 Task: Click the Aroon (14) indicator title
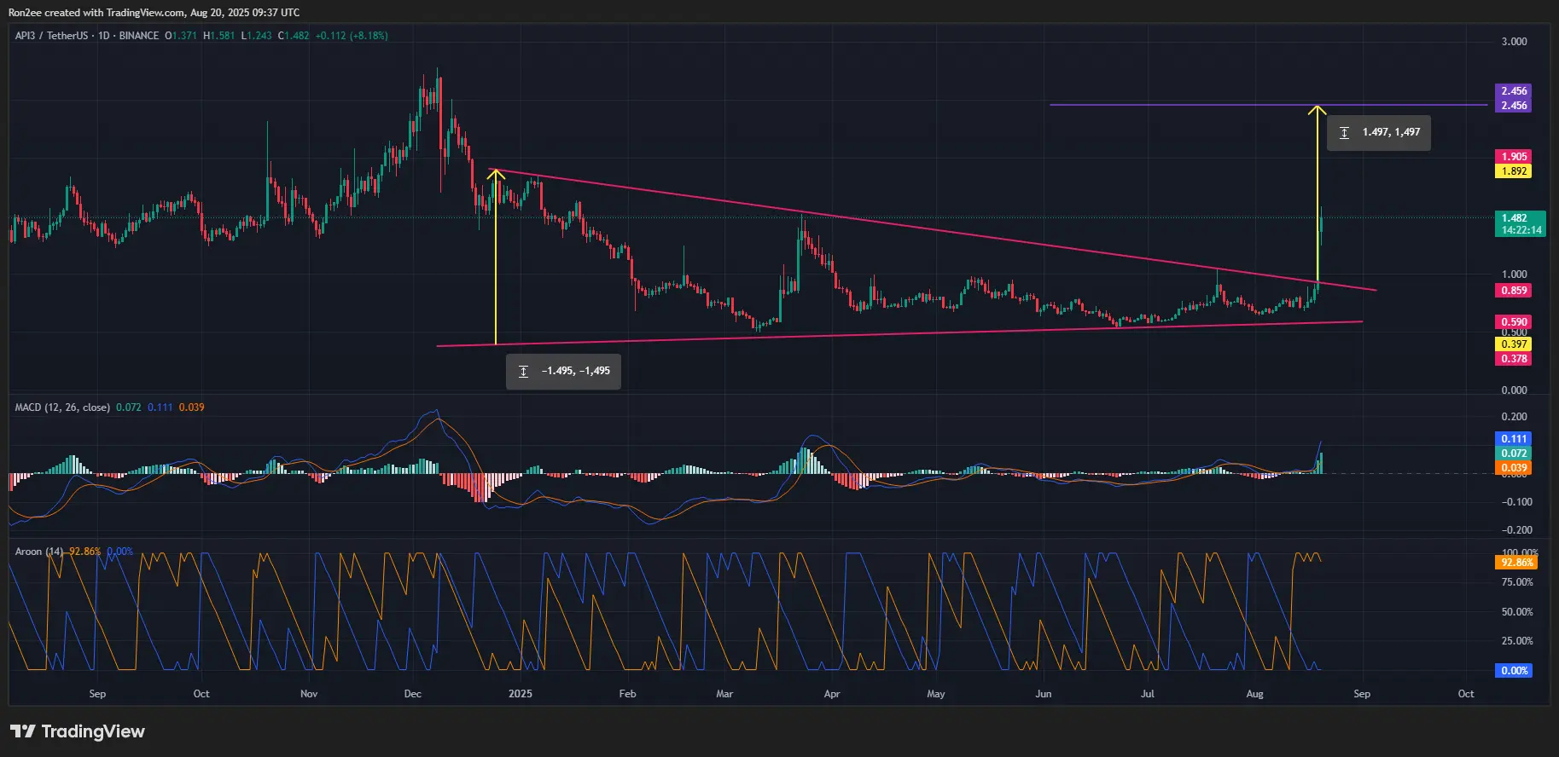39,552
